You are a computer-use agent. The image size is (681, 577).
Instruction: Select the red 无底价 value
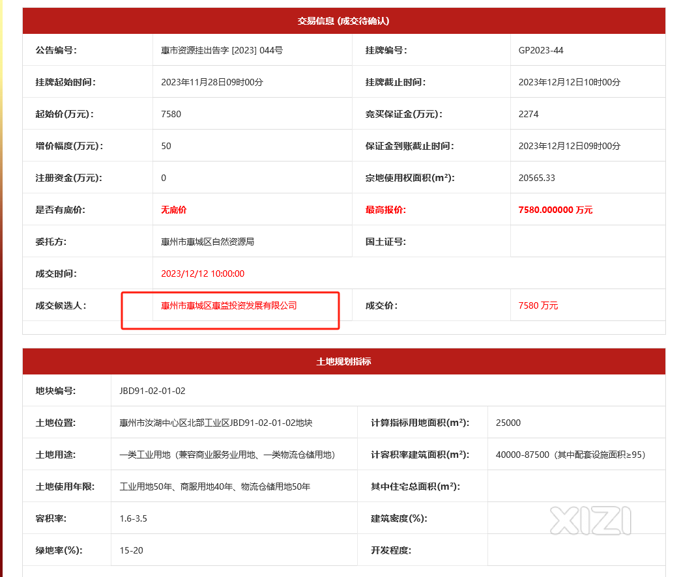[x=174, y=210]
